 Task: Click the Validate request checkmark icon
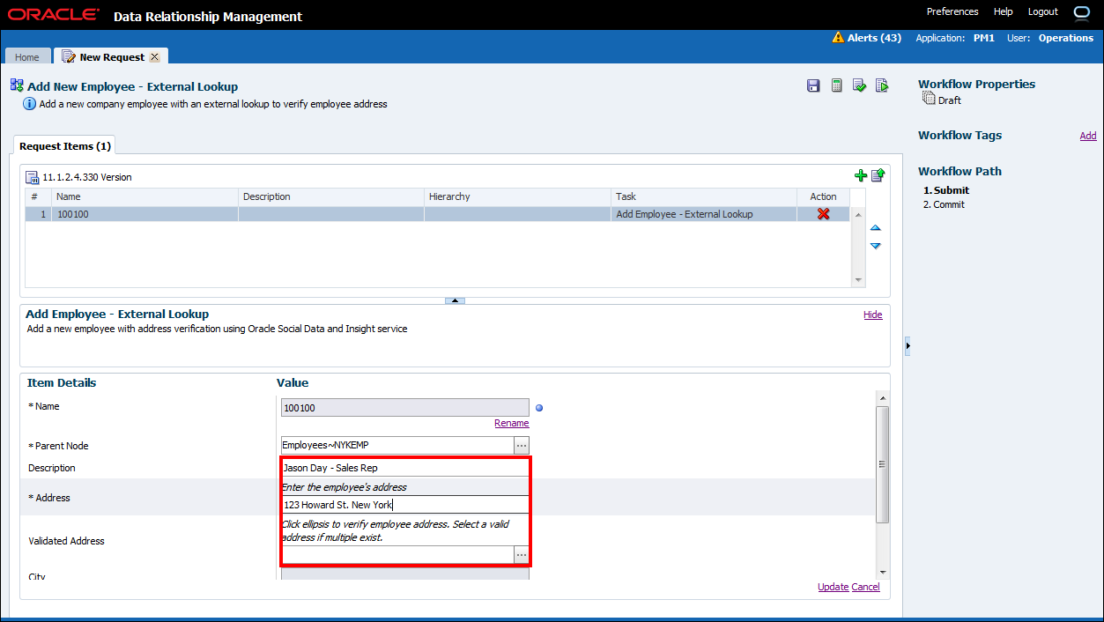(859, 85)
